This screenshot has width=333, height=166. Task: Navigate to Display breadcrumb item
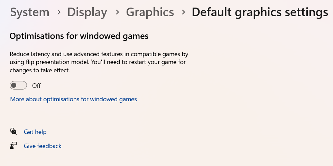(x=87, y=12)
